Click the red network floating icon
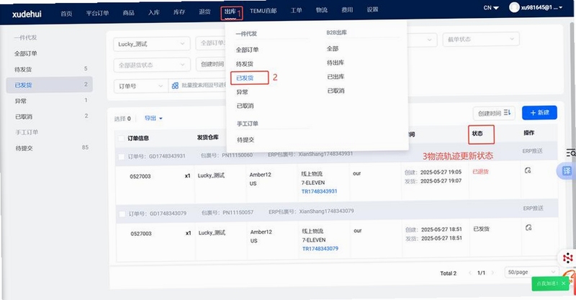This screenshot has height=300, width=576. click(568, 258)
